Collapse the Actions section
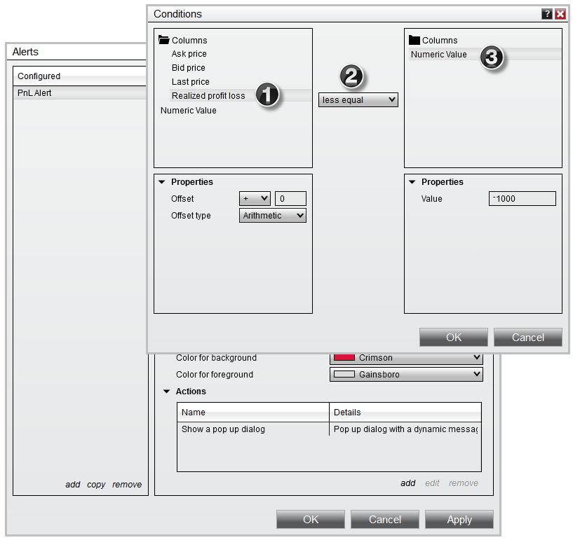 coord(166,392)
